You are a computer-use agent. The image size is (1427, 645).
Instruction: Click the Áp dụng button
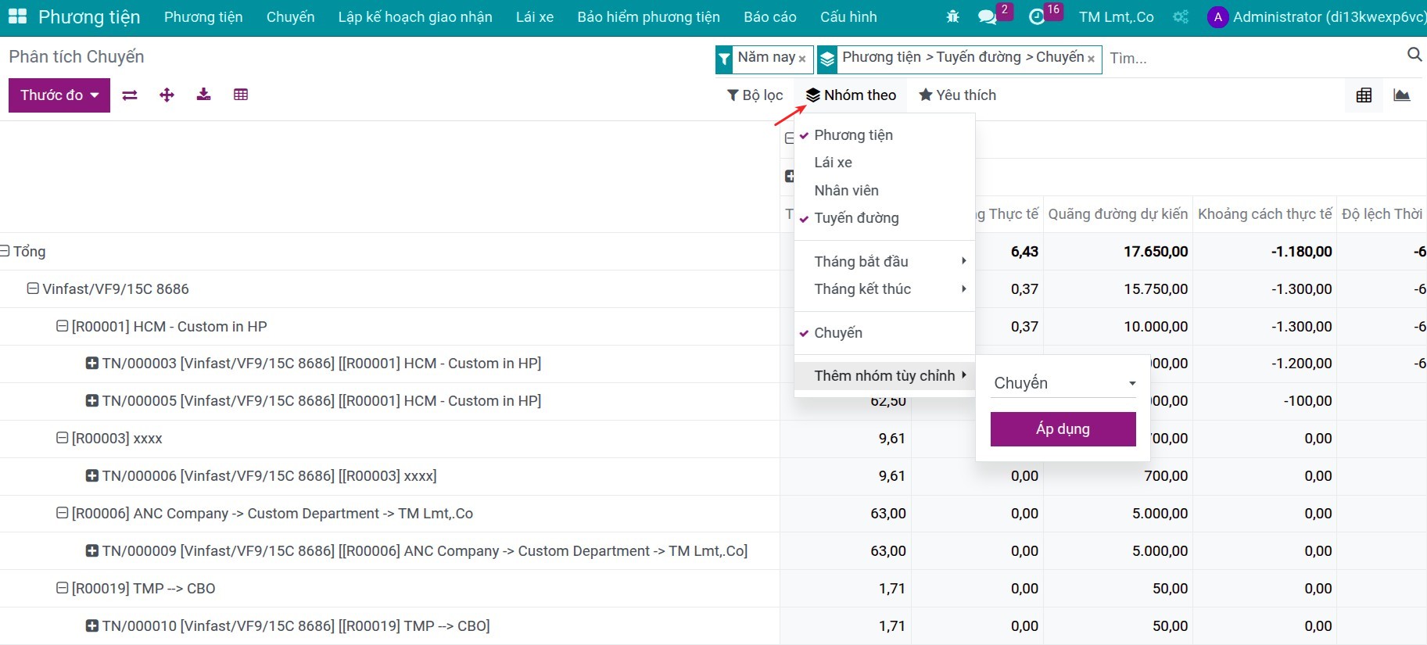click(1063, 429)
